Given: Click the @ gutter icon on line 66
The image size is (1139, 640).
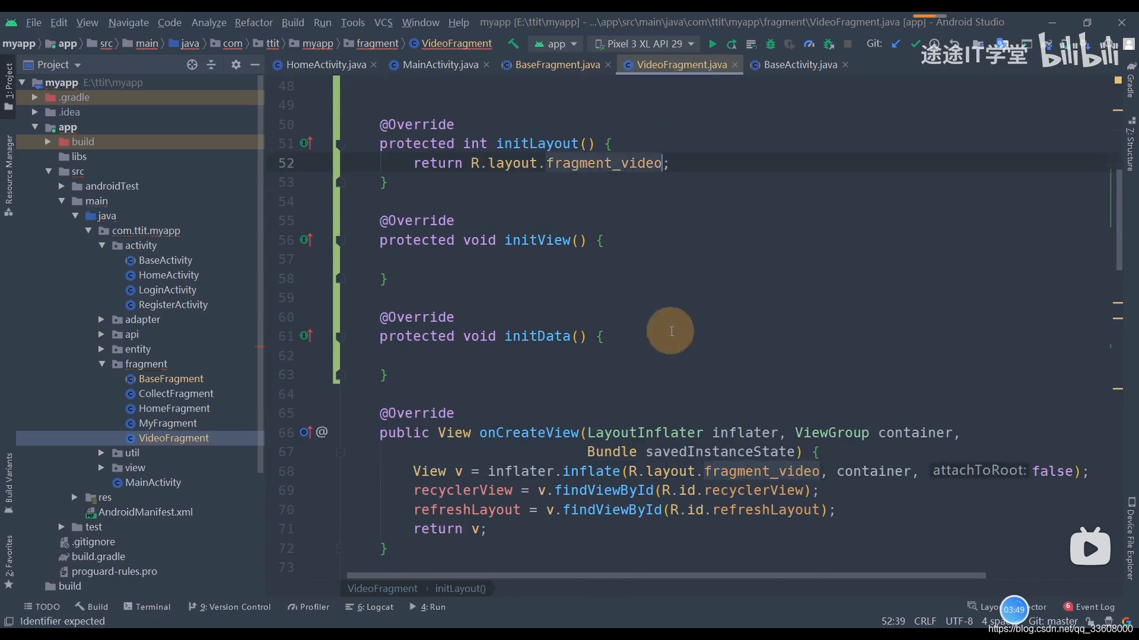Looking at the screenshot, I should click(x=322, y=432).
